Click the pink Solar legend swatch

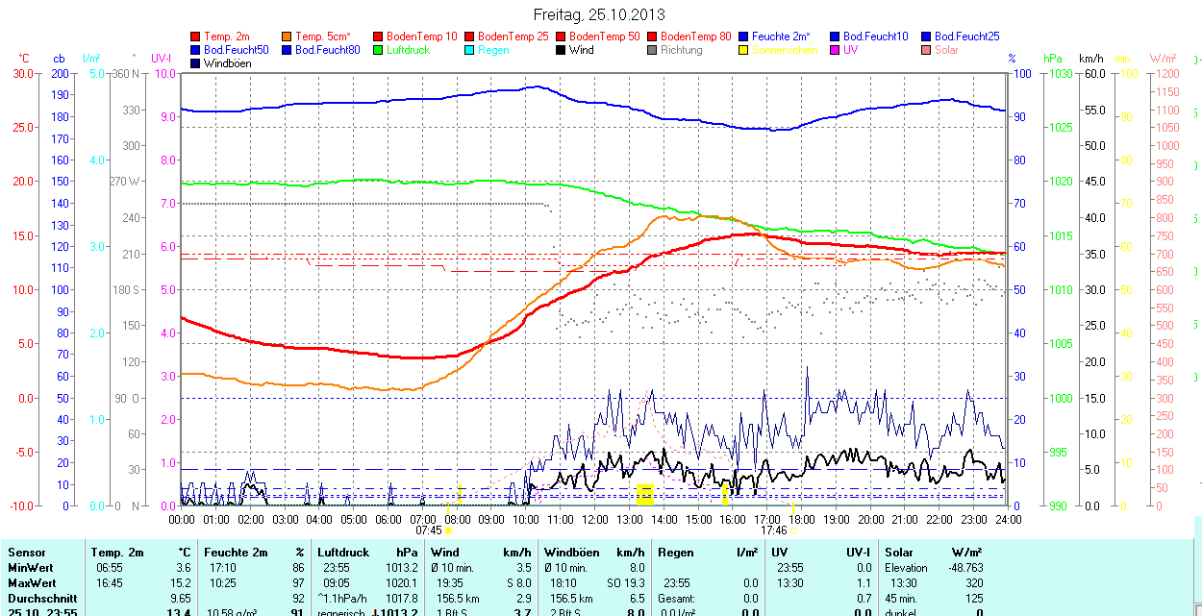tap(927, 50)
